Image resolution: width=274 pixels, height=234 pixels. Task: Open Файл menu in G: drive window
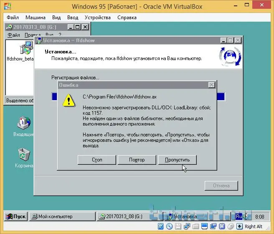[x=14, y=35]
